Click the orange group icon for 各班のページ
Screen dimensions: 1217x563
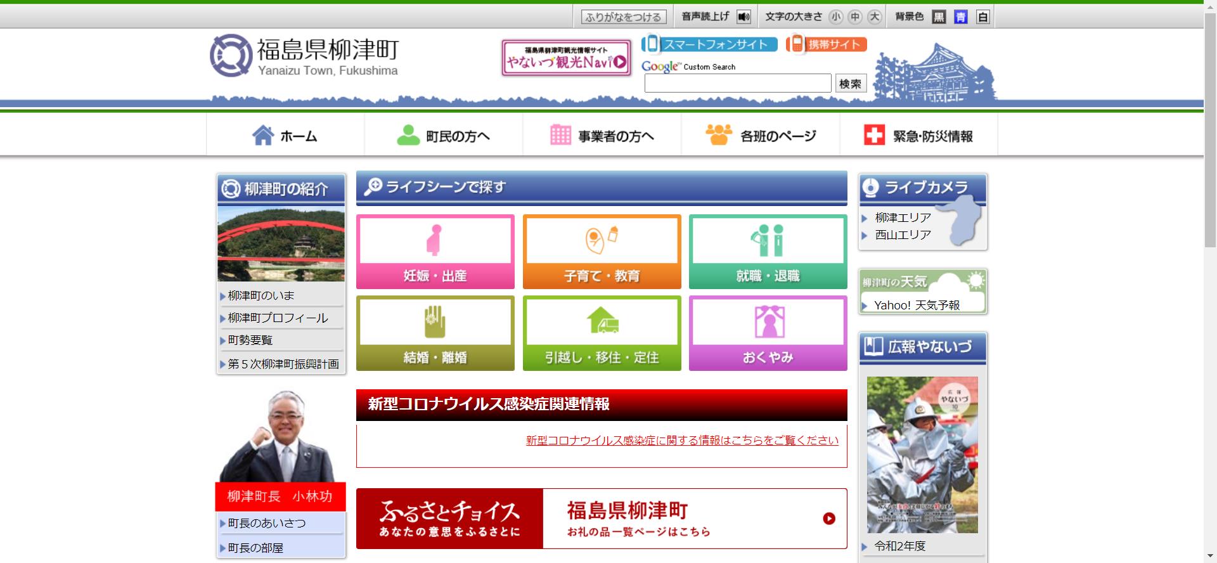719,134
